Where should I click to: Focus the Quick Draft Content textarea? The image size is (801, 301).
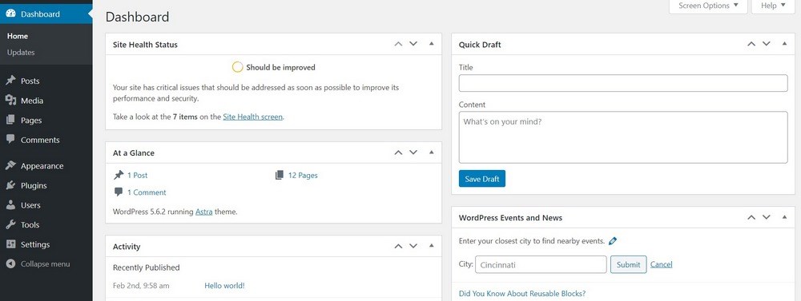click(x=623, y=137)
